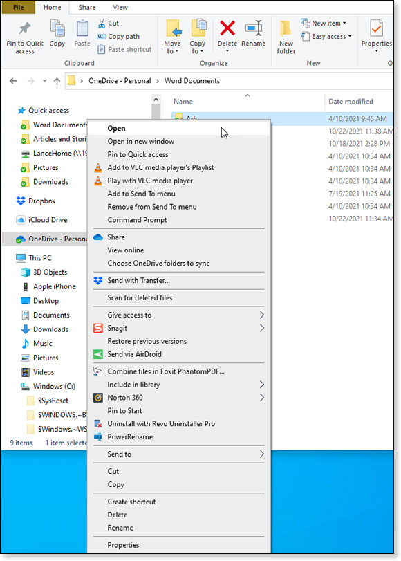Expand the Norton 360 submenu
Screen dimensions: 401x561
pos(179,398)
